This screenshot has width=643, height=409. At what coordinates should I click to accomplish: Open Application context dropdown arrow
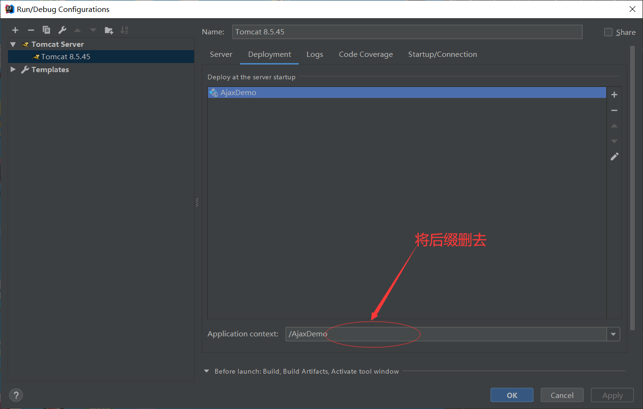click(613, 334)
